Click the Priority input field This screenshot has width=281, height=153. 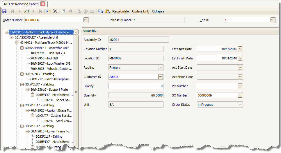tap(136, 86)
